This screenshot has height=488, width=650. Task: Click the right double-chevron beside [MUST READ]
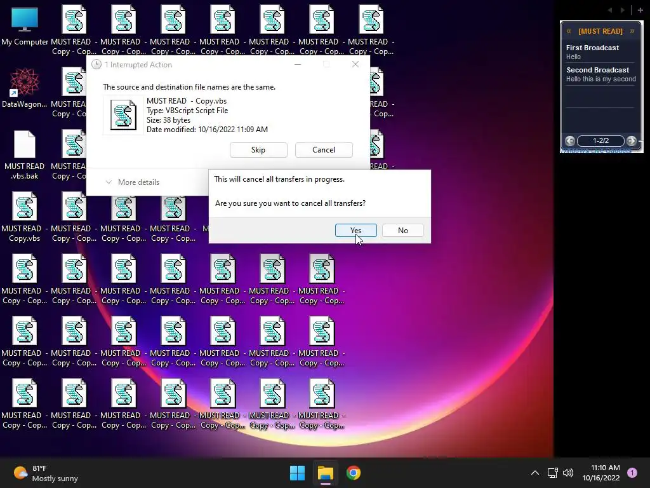pos(632,31)
